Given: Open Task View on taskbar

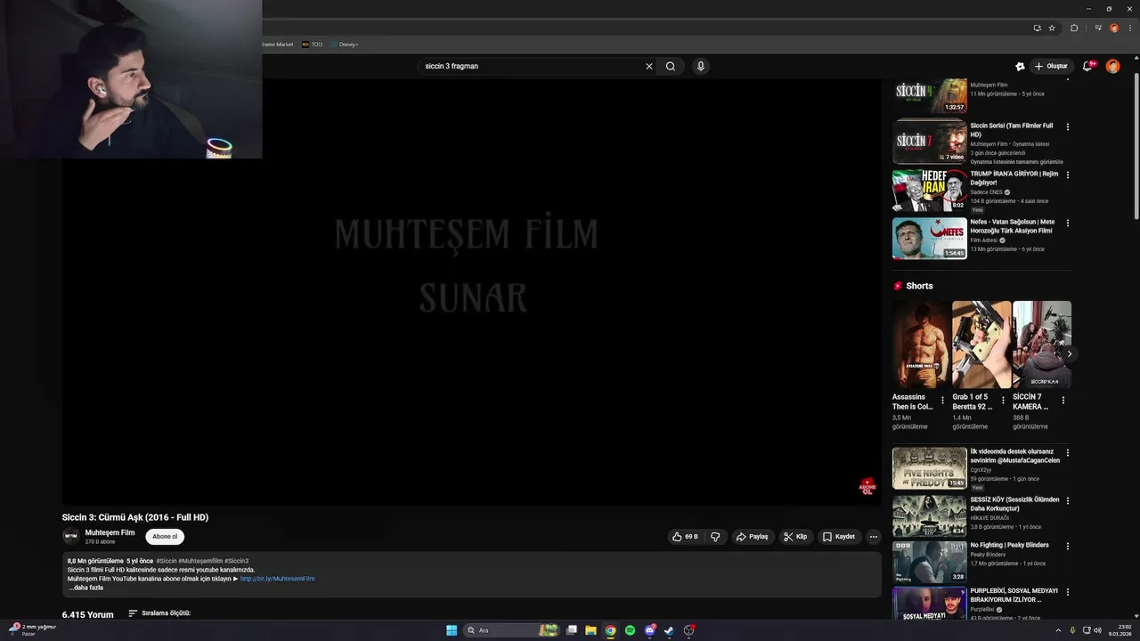Looking at the screenshot, I should pyautogui.click(x=572, y=630).
